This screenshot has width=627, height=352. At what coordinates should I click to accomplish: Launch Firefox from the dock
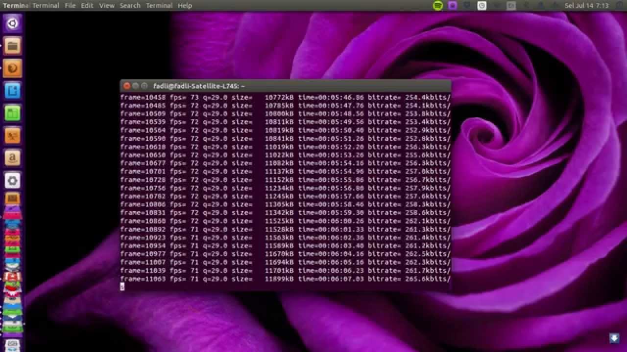pos(13,68)
